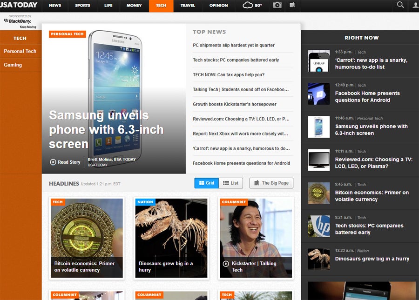Click the TECH tag on the Bitcoin card

click(x=58, y=202)
